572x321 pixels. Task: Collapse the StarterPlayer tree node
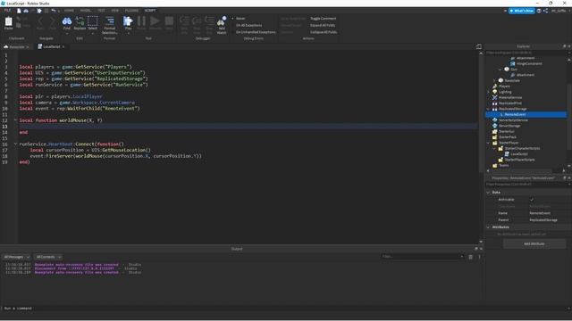pos(489,143)
